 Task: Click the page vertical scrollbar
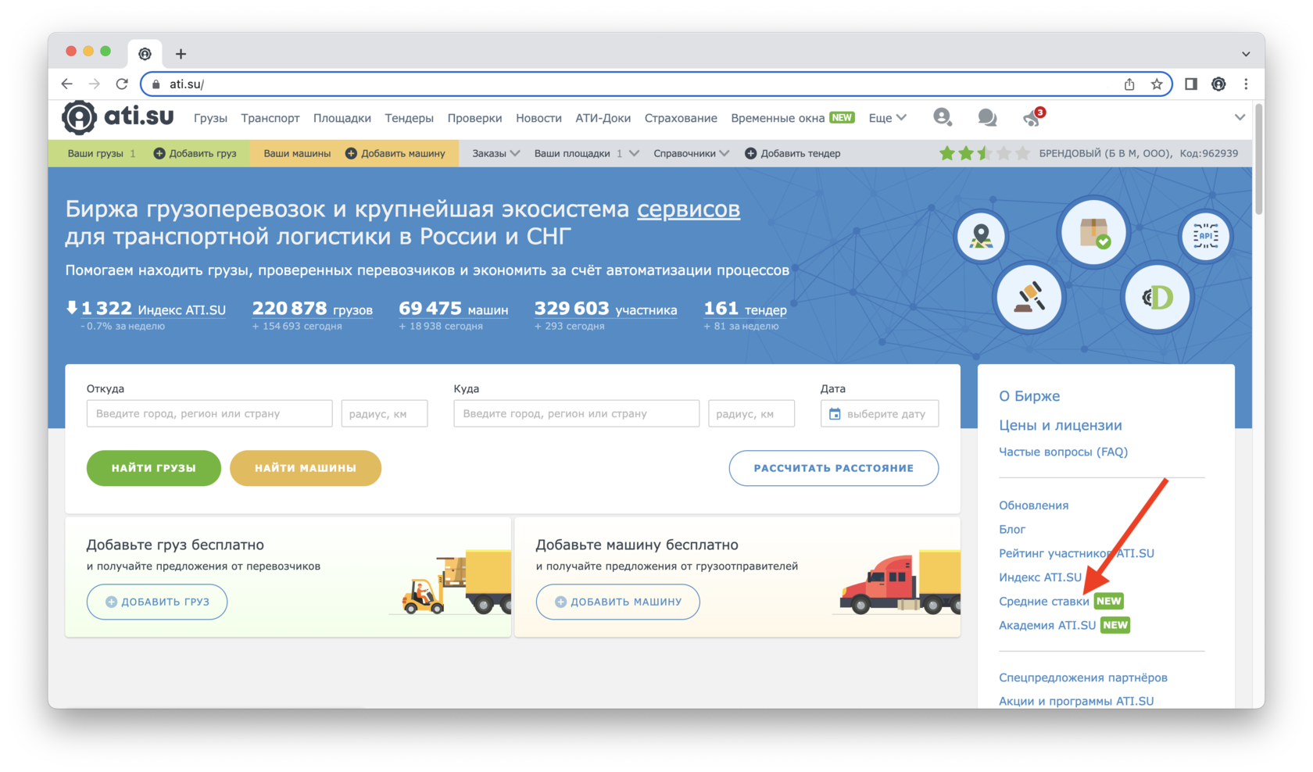(x=1258, y=160)
